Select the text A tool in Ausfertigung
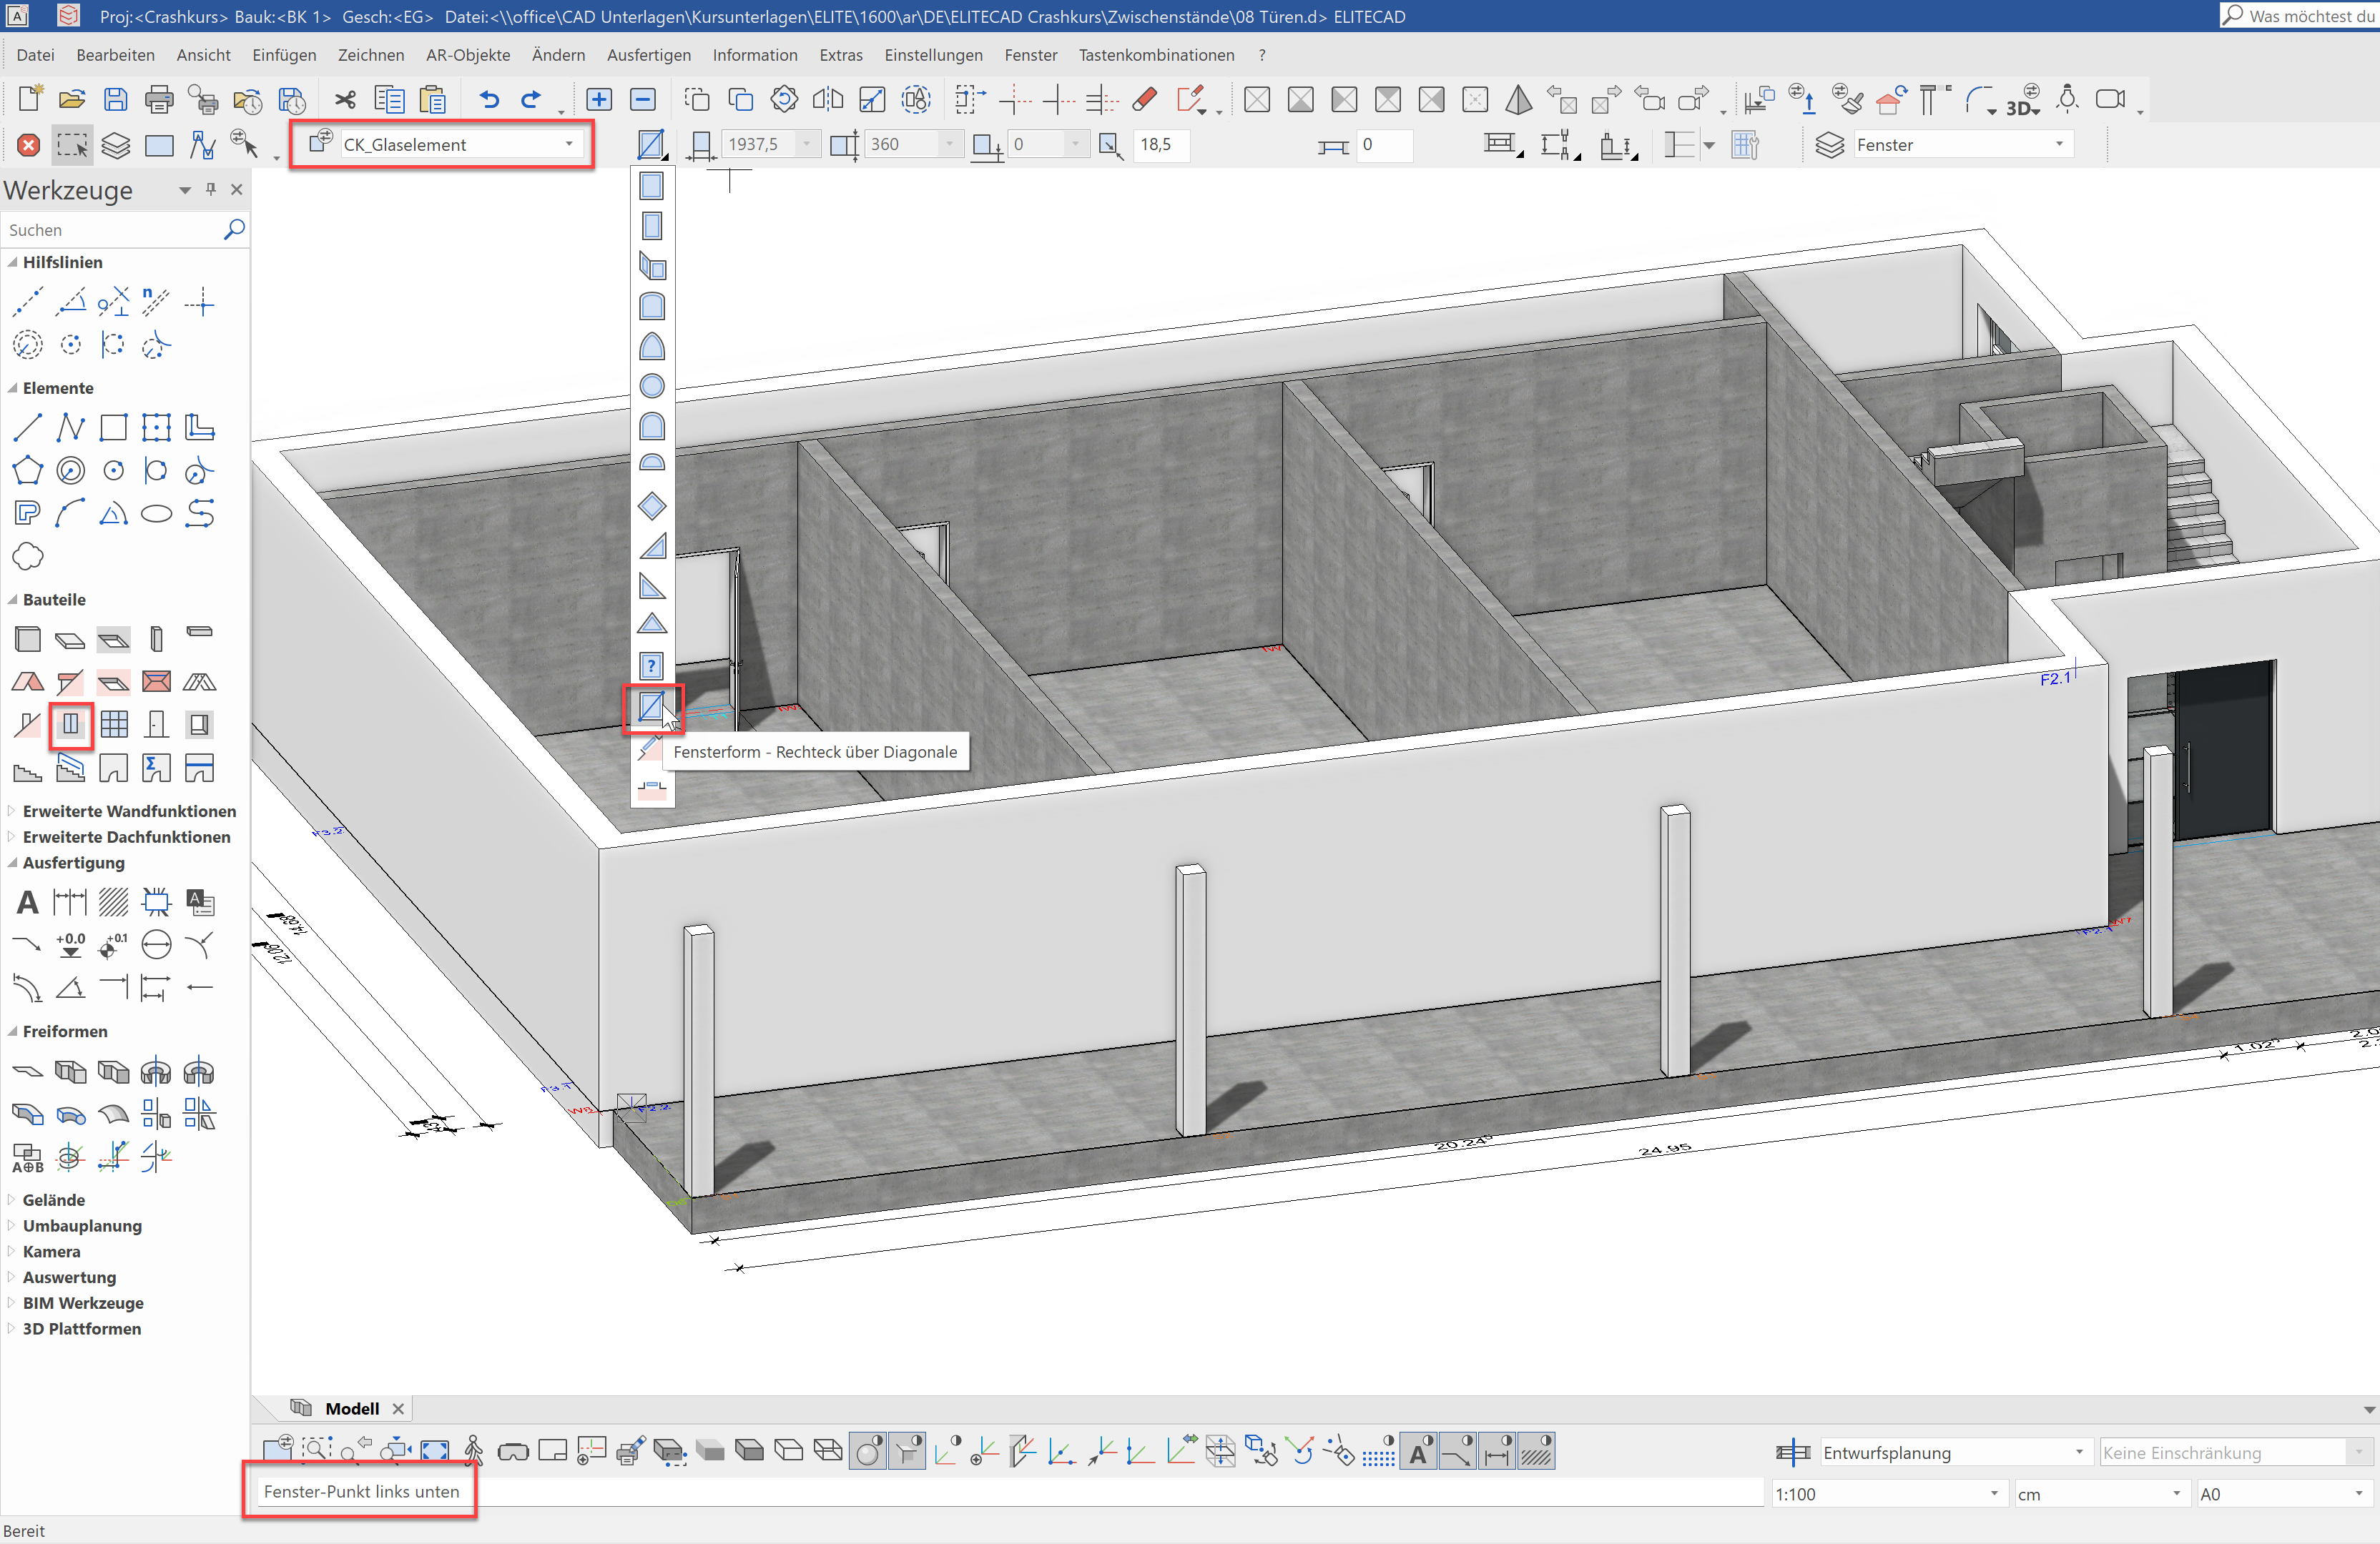The width and height of the screenshot is (2380, 1544). coord(28,902)
